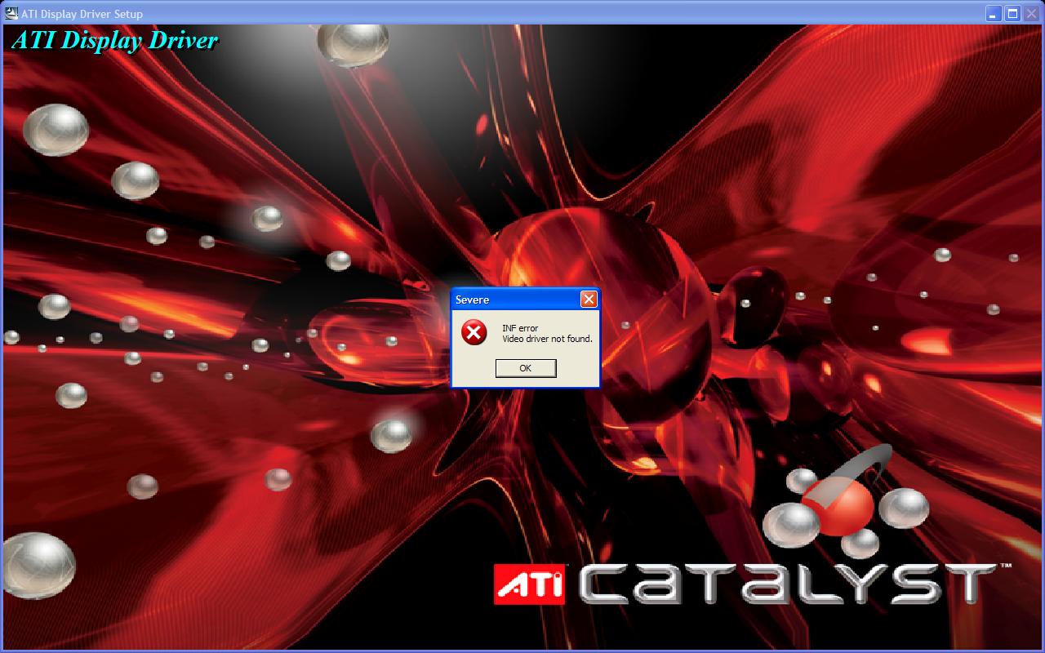Click the 'Video driver not found.' message text
Image resolution: width=1045 pixels, height=653 pixels.
click(x=547, y=339)
